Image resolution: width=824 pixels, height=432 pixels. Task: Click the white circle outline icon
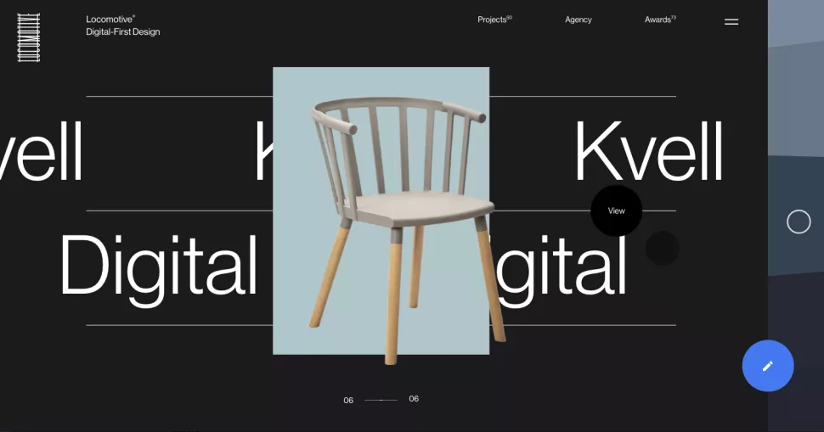pyautogui.click(x=799, y=222)
